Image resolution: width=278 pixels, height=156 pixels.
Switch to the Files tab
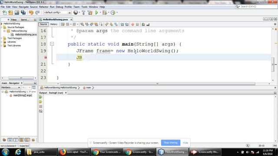13,19
